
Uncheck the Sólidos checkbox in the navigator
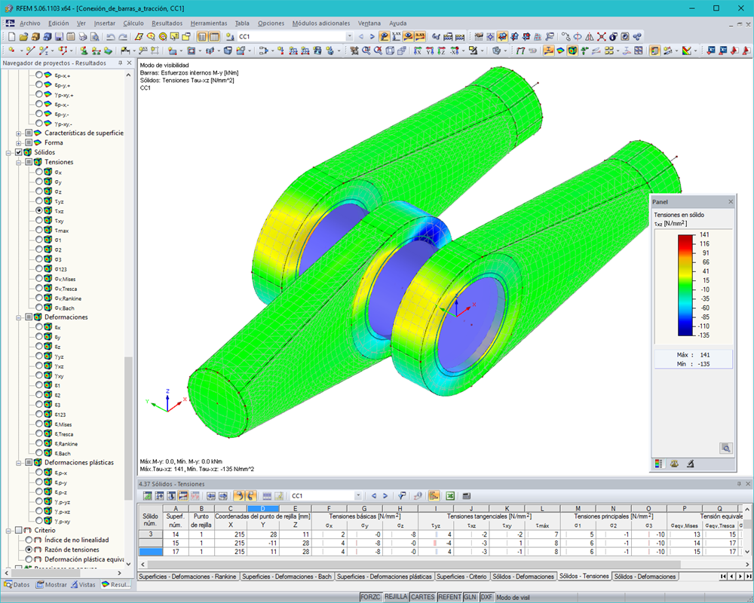(x=18, y=152)
